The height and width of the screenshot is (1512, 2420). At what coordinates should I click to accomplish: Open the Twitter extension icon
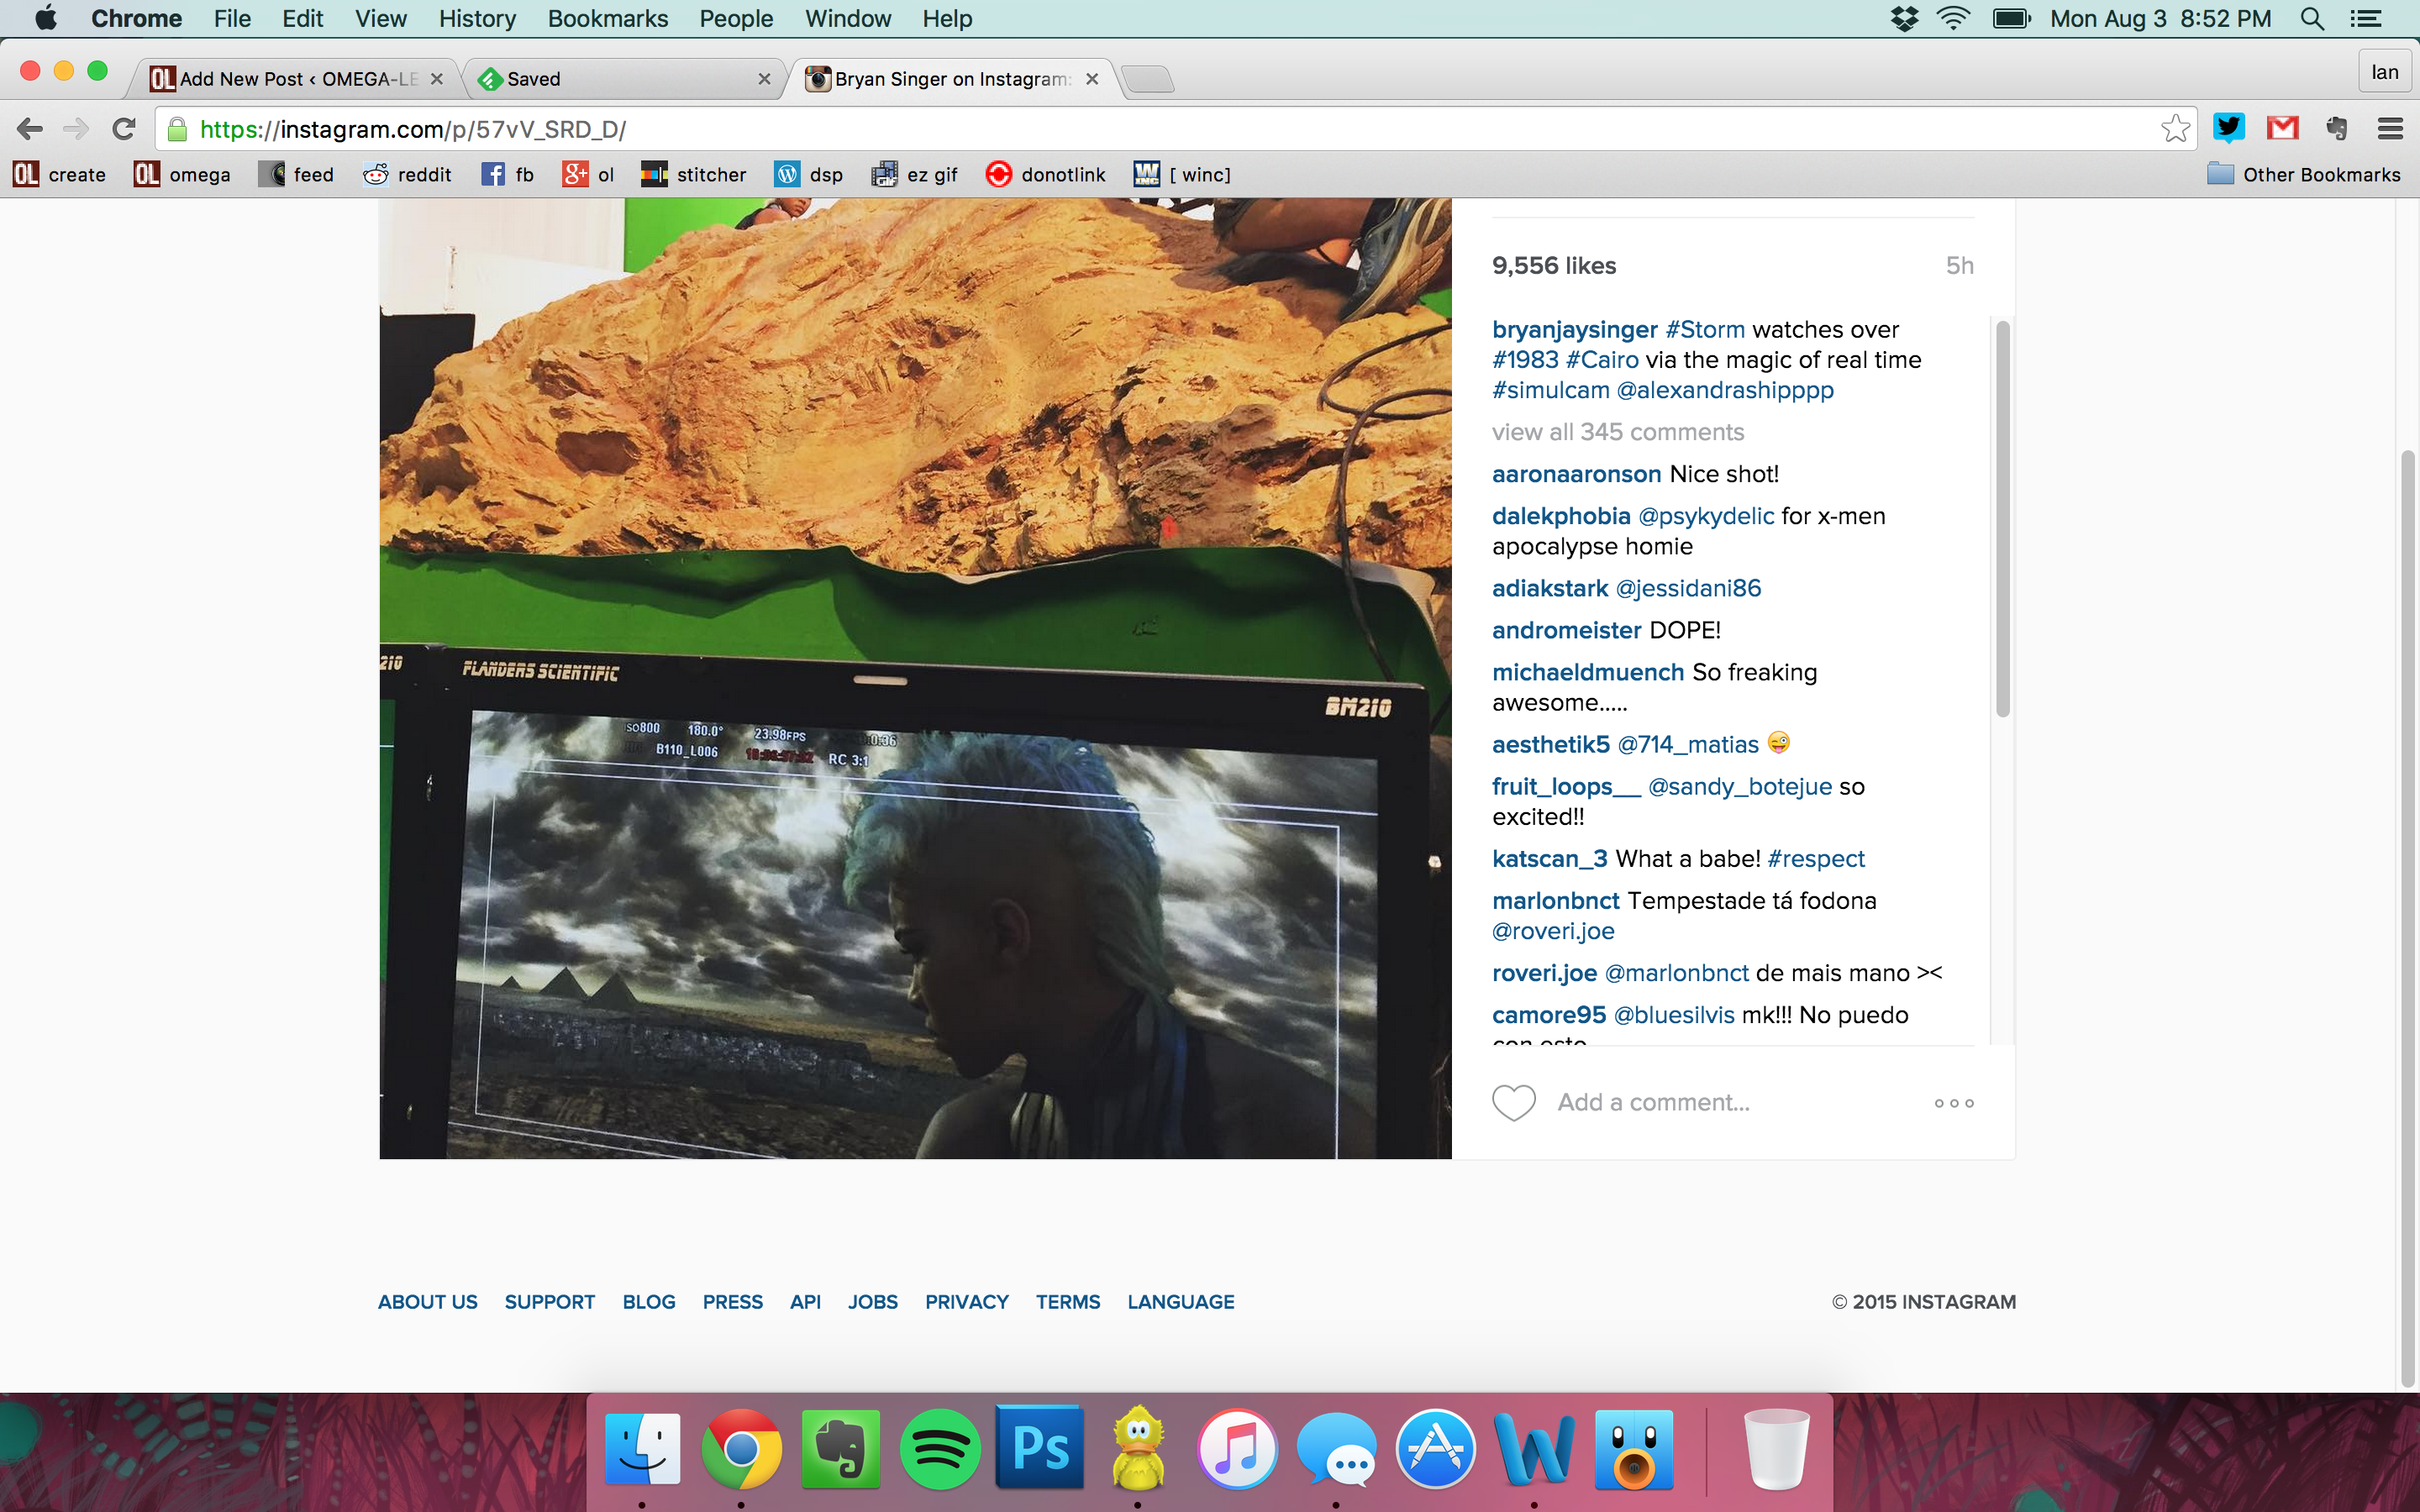pos(2229,128)
